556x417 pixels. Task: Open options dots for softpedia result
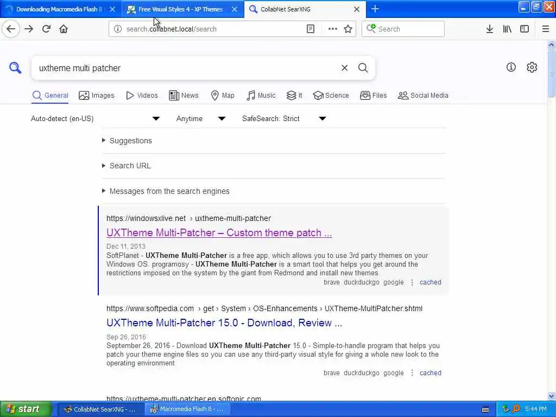(x=412, y=373)
